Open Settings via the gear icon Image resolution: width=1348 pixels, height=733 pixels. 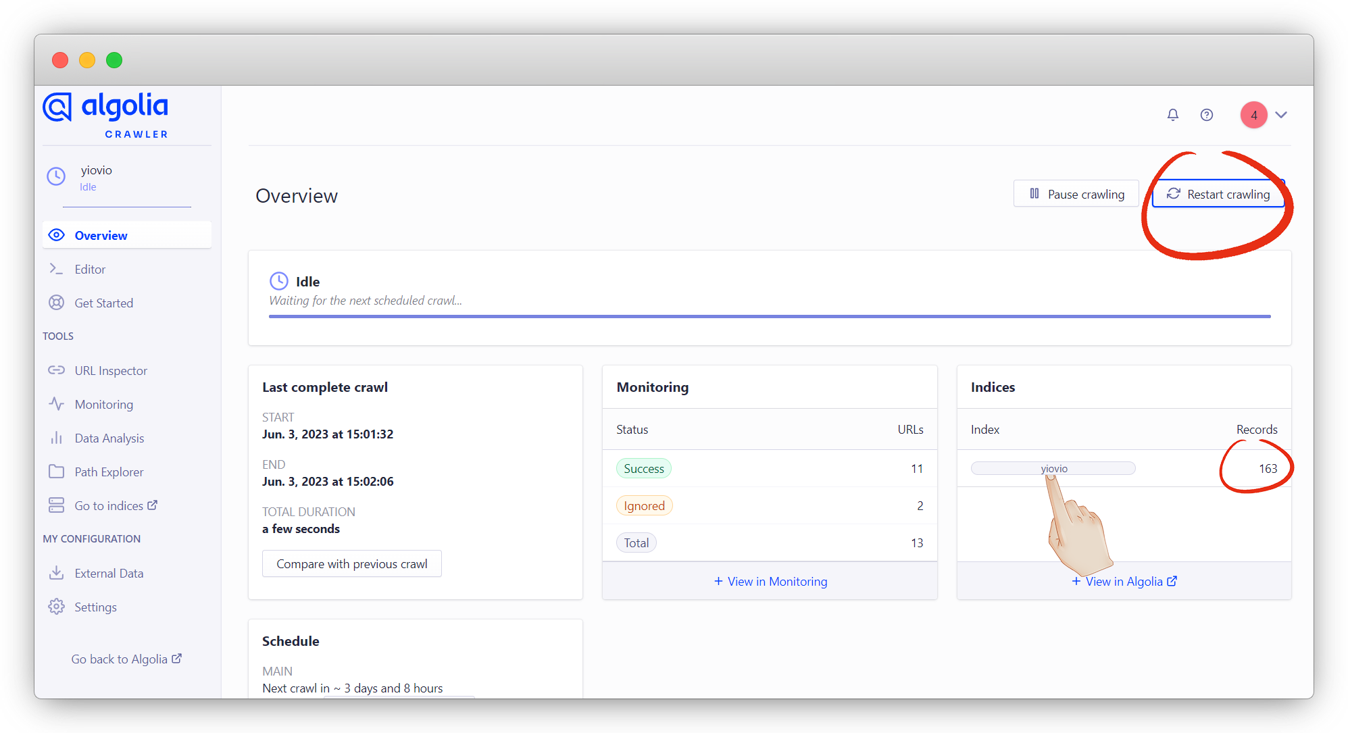coord(57,607)
